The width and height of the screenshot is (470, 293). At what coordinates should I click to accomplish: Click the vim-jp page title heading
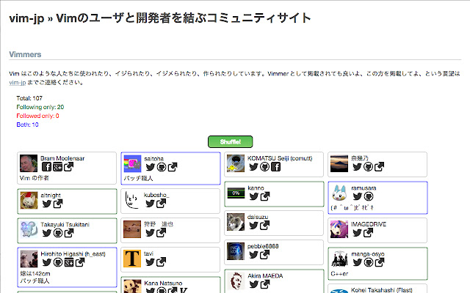(x=159, y=18)
